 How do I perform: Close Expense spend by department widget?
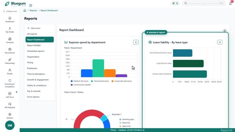tap(136, 42)
